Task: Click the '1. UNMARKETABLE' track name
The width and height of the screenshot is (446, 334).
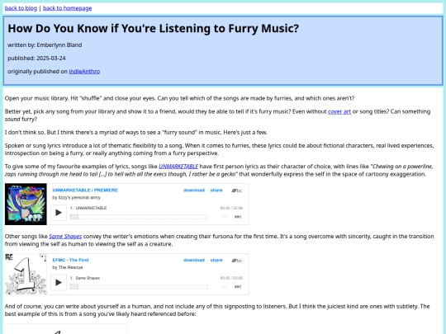Action: (x=88, y=208)
